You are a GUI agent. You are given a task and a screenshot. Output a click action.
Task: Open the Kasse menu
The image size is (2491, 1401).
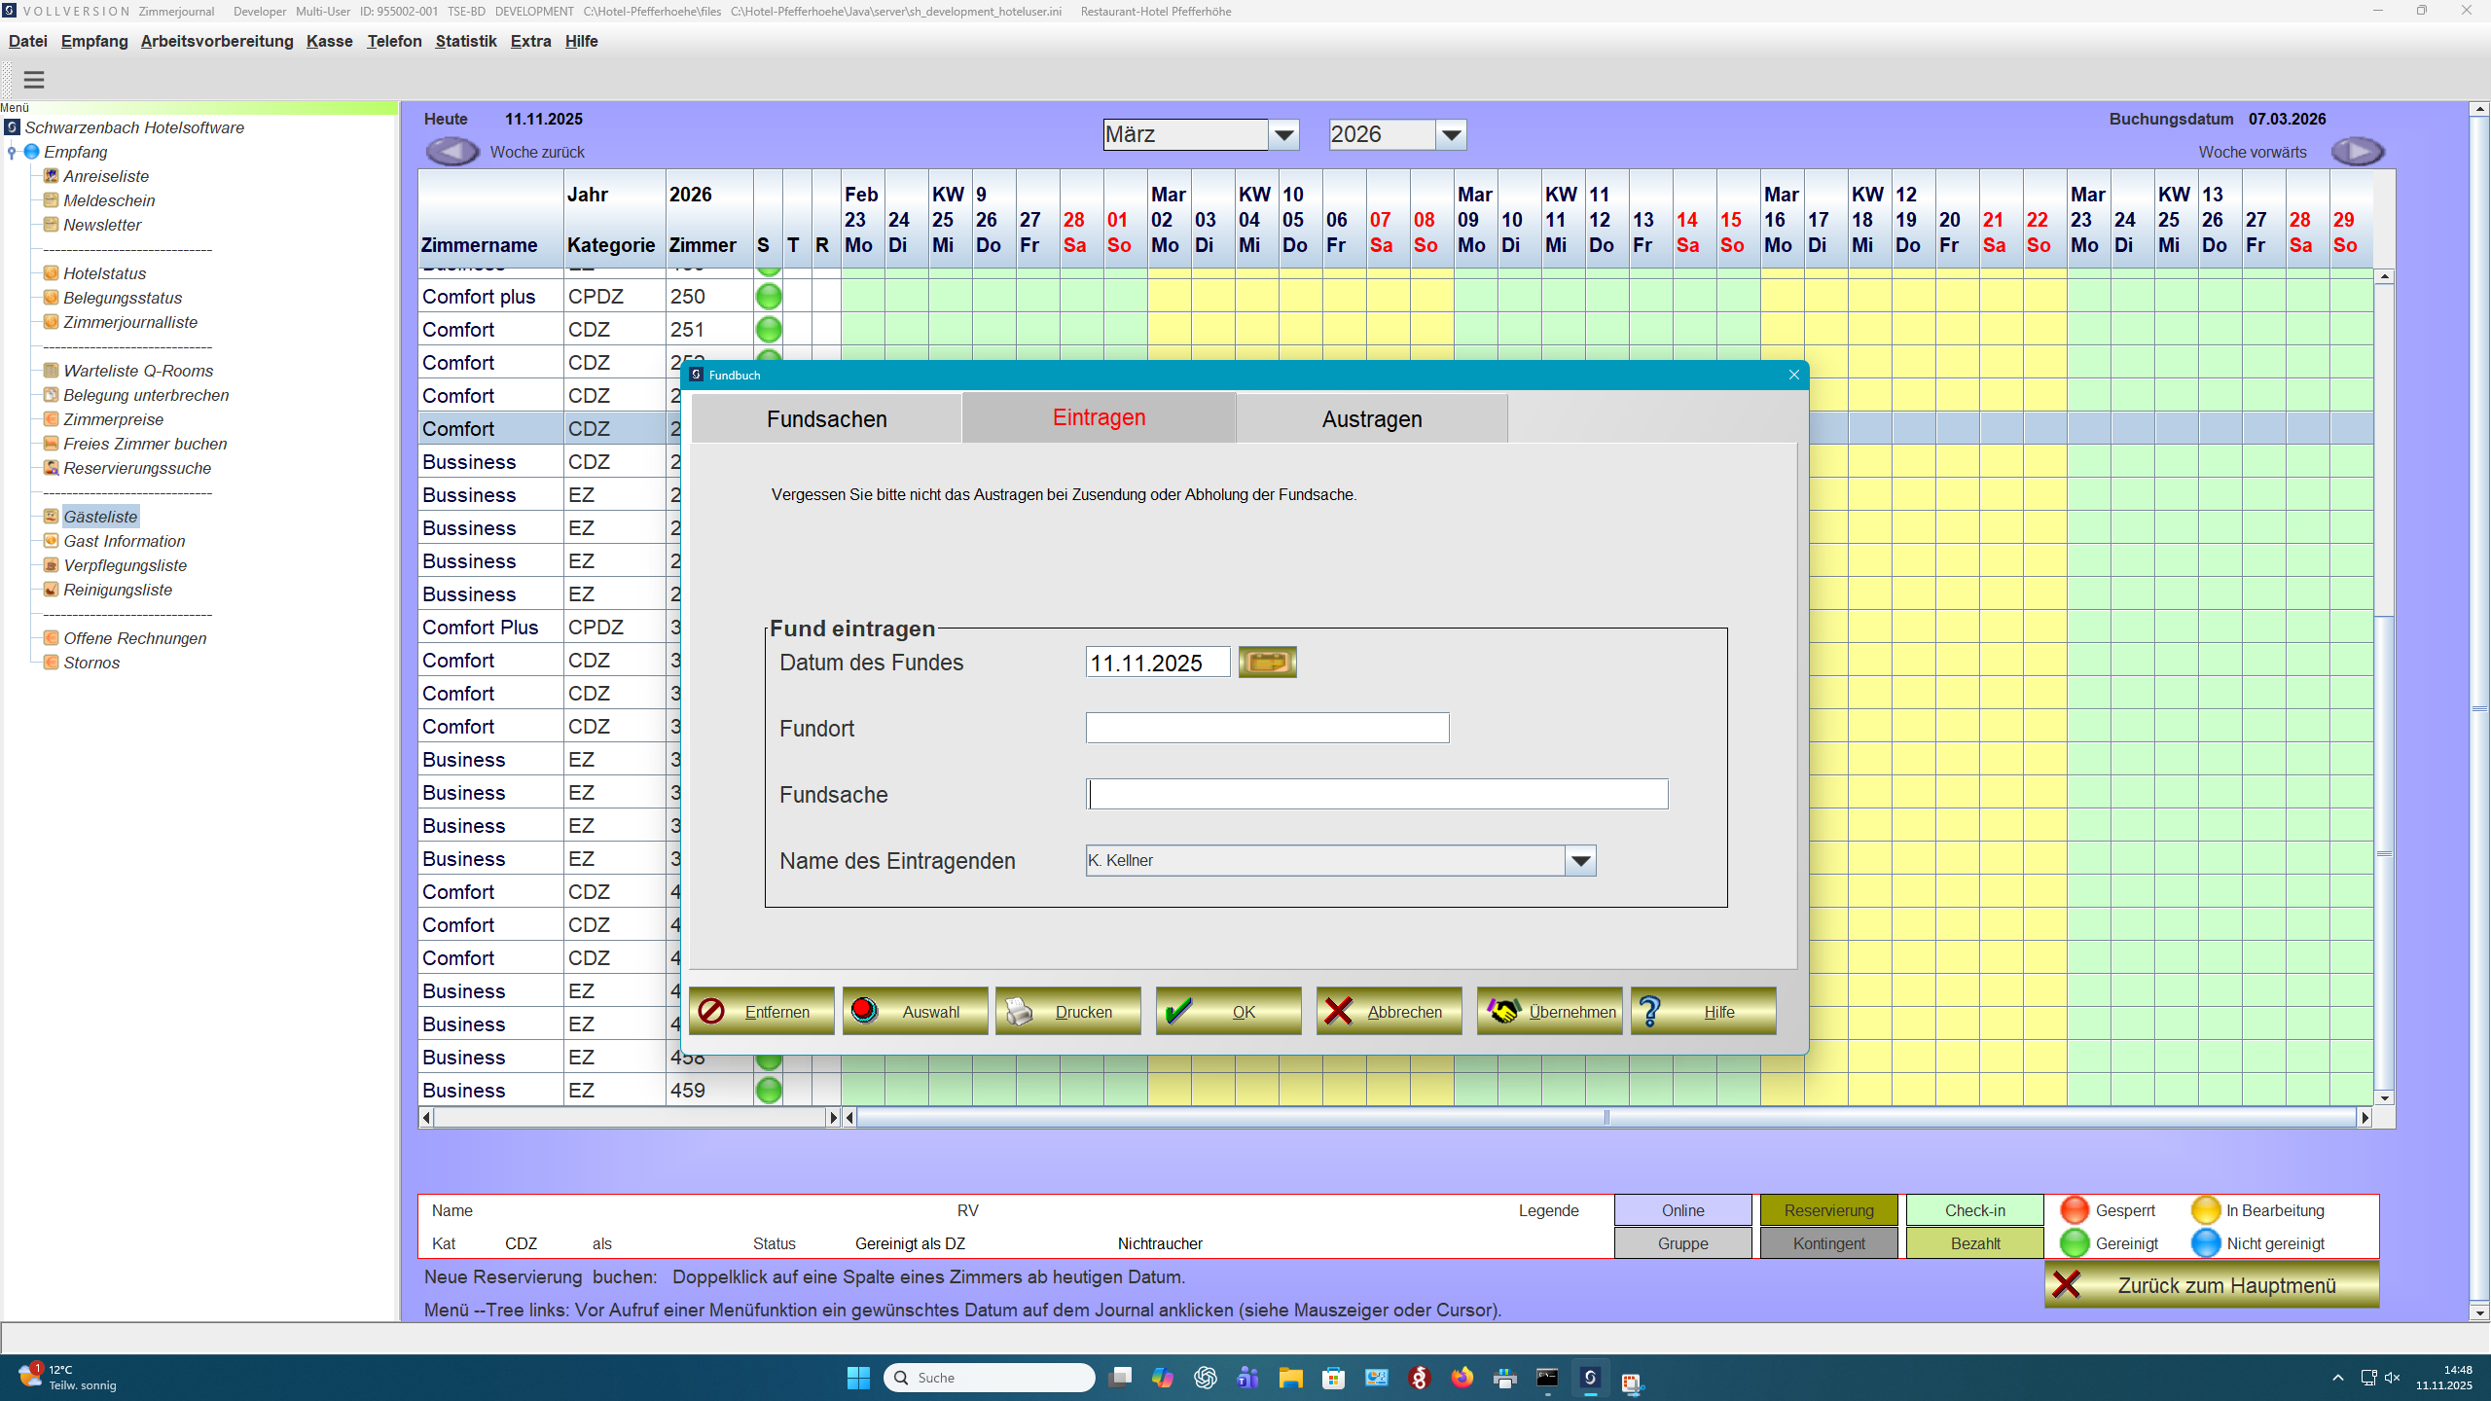[x=329, y=41]
